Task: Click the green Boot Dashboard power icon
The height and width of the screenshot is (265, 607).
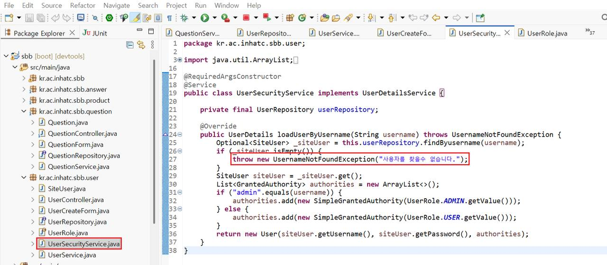Action: [x=109, y=18]
